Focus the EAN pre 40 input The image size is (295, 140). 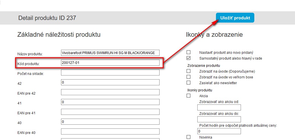(x=110, y=132)
